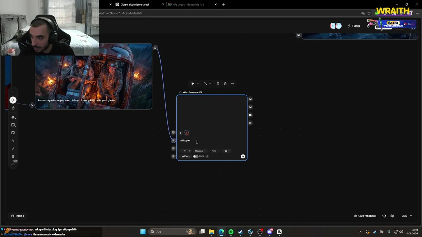Expand run options arrow beside play

click(x=198, y=84)
